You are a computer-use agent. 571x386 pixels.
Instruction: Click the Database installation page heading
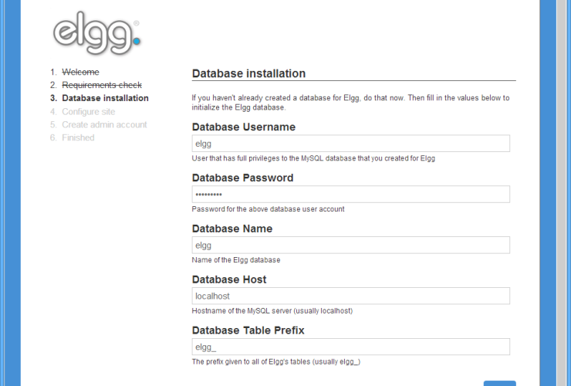pyautogui.click(x=248, y=73)
